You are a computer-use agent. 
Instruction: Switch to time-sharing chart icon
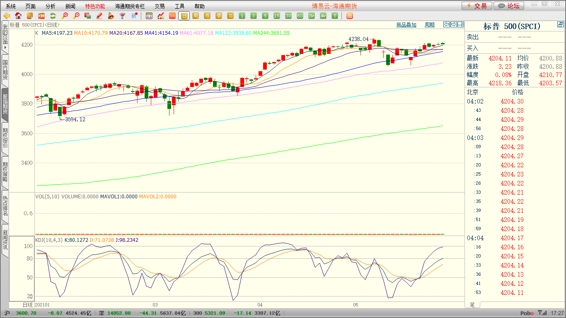tap(161, 16)
